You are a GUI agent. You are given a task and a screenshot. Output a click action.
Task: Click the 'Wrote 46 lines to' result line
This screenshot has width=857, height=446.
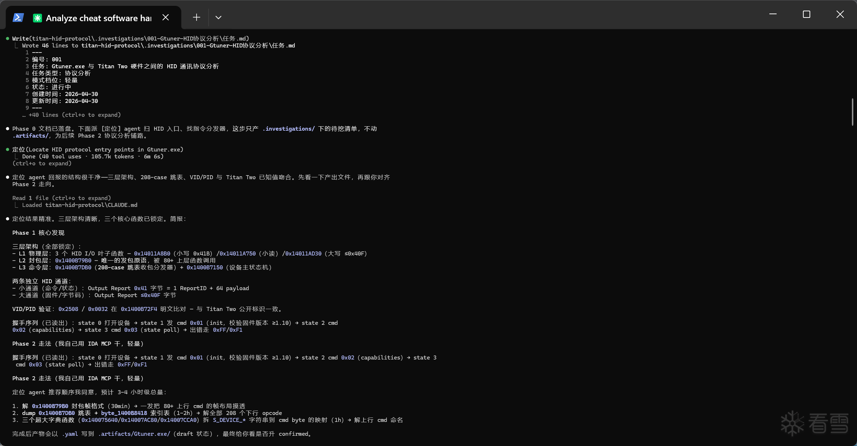click(x=159, y=46)
